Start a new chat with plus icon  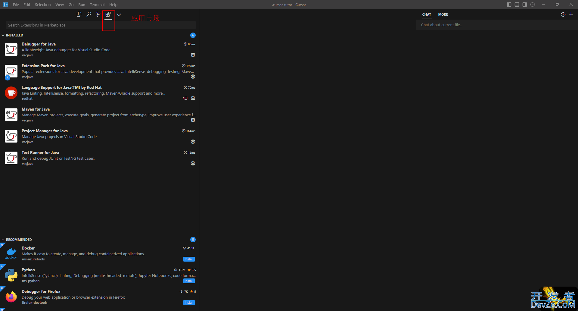coord(571,14)
